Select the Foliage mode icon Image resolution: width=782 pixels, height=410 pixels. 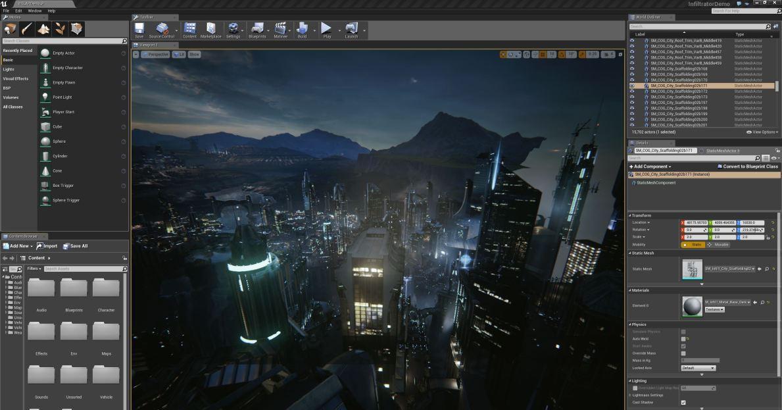point(60,29)
